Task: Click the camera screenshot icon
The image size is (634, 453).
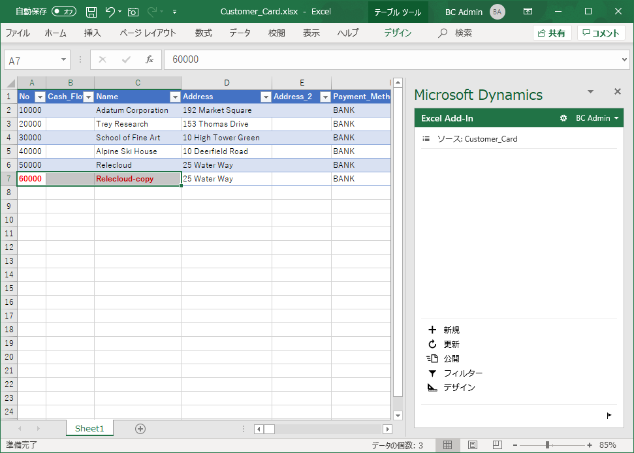Action: point(133,12)
